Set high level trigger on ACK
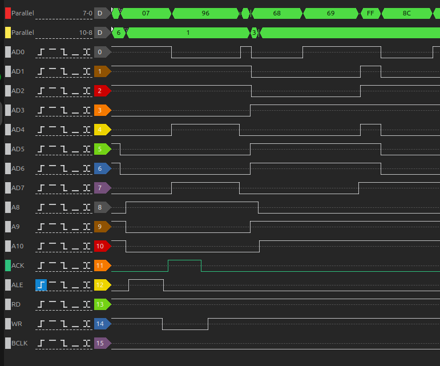The width and height of the screenshot is (440, 366). pyautogui.click(x=53, y=266)
